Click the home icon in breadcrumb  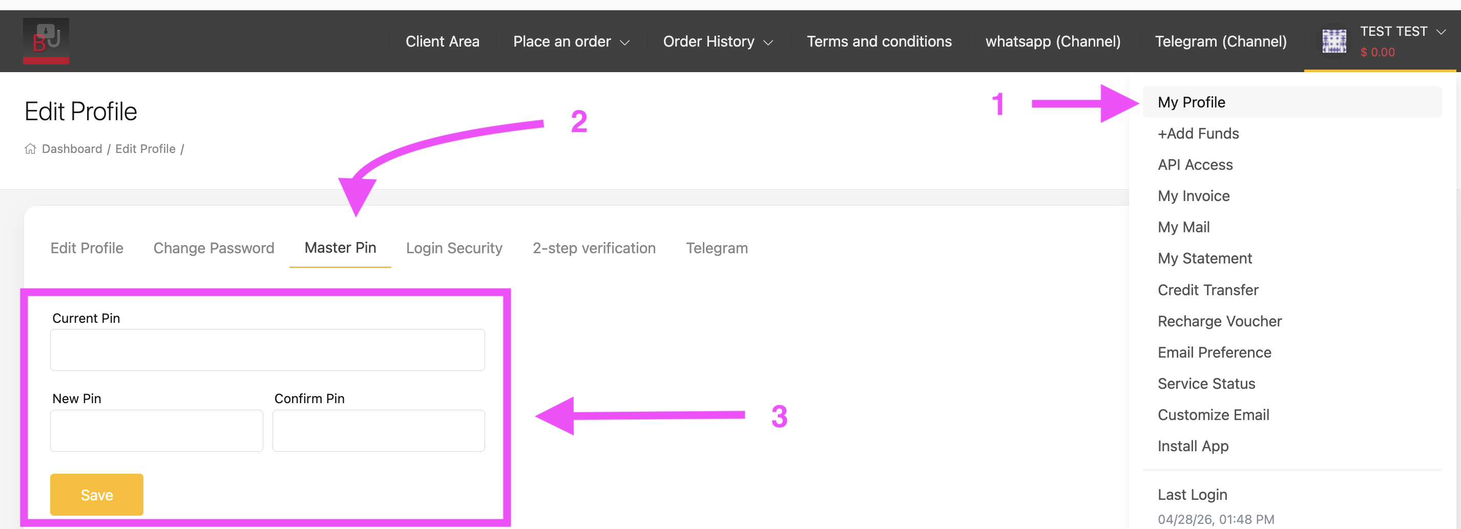click(30, 148)
